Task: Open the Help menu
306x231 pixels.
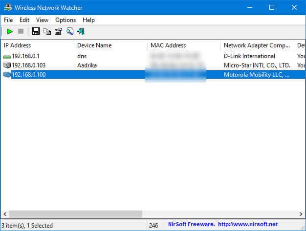Action: [88, 20]
